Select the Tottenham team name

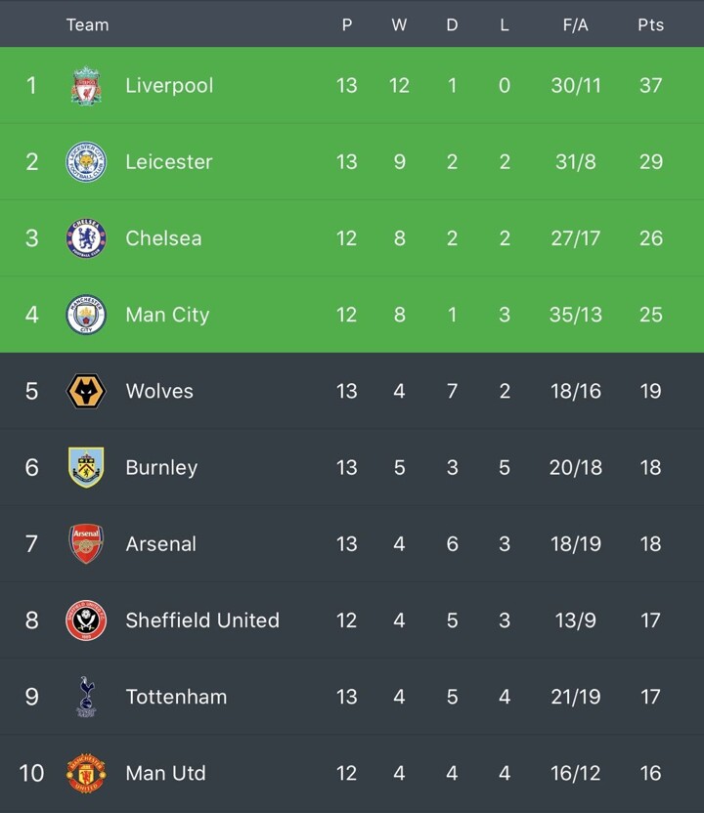coord(176,697)
